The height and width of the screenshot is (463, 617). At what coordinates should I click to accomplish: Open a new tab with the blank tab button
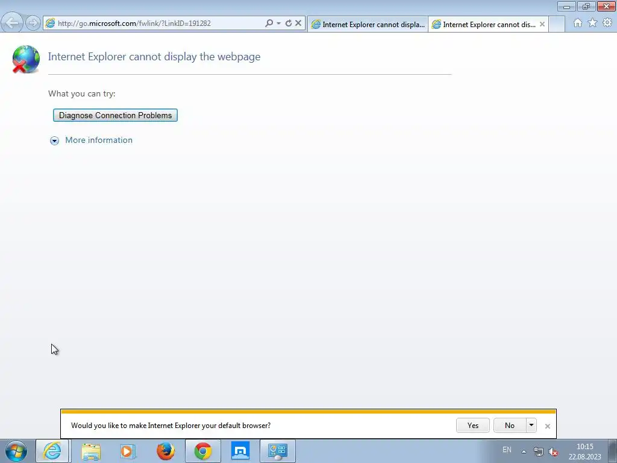tap(556, 24)
